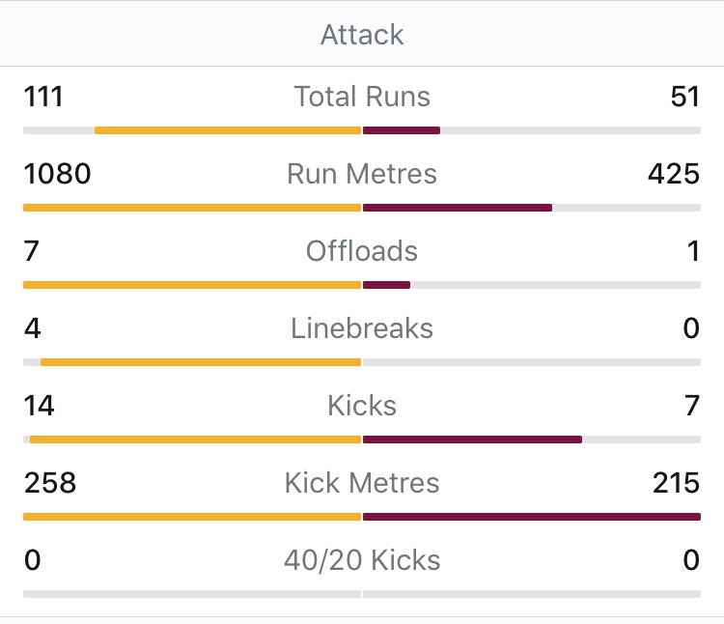The image size is (724, 624).
Task: Click the 40/20 Kicks label
Action: (x=362, y=560)
